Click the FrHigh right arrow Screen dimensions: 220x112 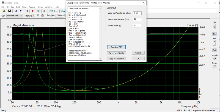[x=216, y=58]
